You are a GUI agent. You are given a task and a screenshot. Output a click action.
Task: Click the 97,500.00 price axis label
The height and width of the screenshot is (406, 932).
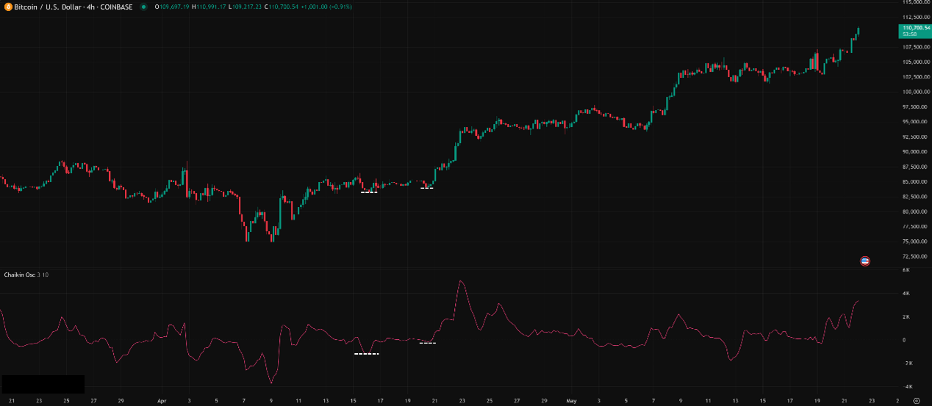[x=914, y=106]
